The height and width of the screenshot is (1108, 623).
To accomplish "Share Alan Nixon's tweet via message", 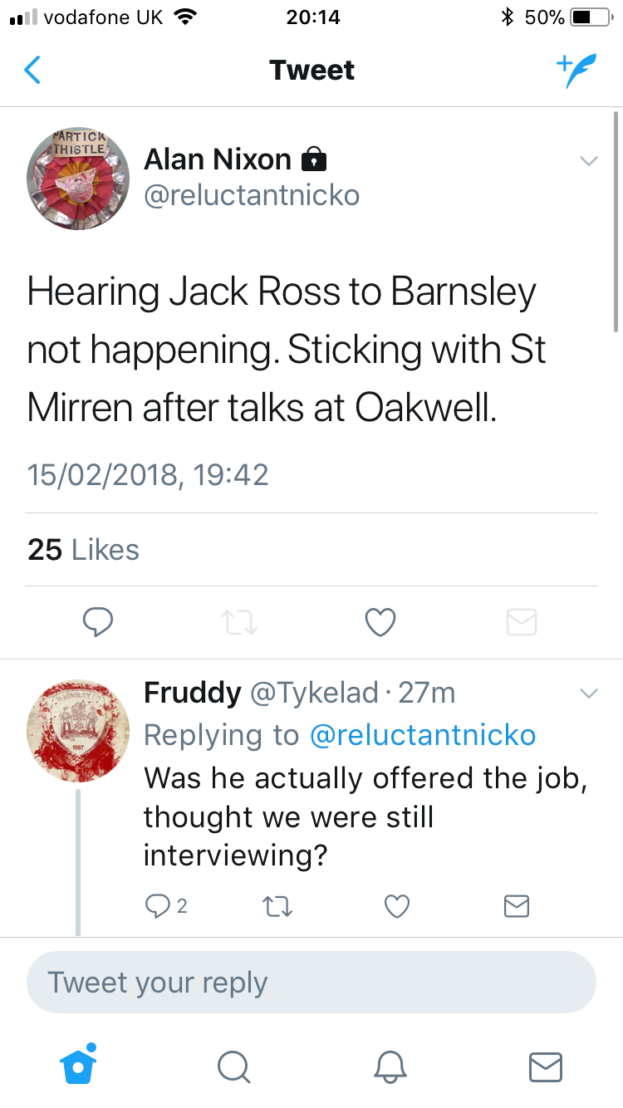I will (522, 622).
